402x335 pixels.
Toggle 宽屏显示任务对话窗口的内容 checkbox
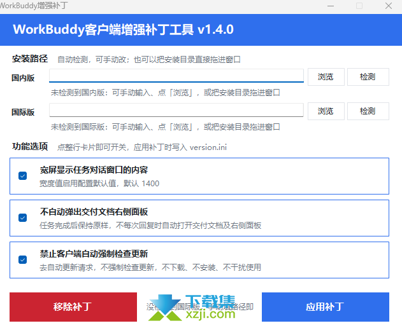(x=22, y=176)
